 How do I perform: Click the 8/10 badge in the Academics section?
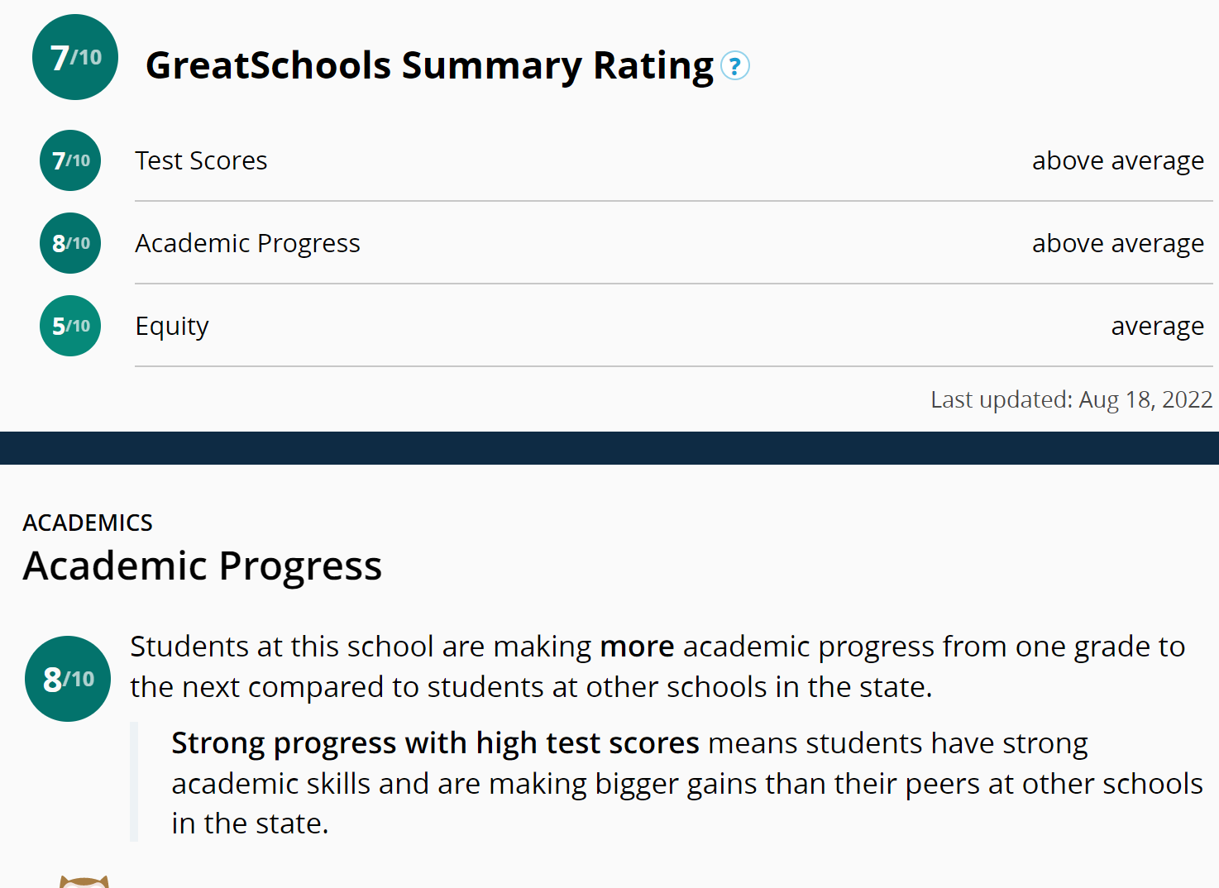coord(68,679)
